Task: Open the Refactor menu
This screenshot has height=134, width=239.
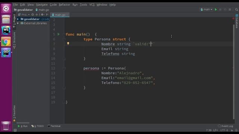Action: tap(65, 5)
